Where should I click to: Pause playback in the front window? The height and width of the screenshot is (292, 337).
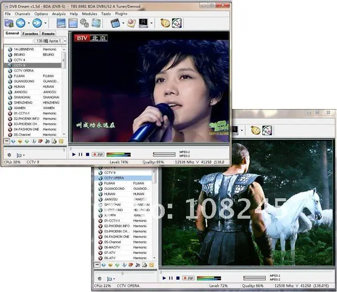80,154
